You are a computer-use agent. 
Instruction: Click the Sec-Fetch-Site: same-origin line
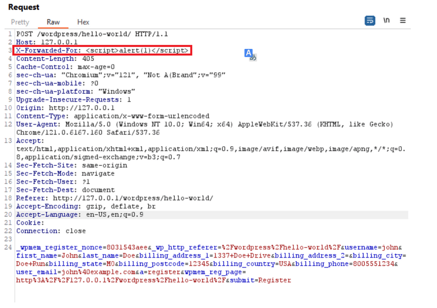pos(72,165)
